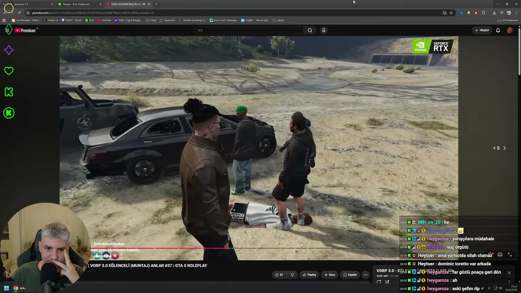Click the Paylaş share button
This screenshot has height=293, width=521.
click(x=309, y=275)
